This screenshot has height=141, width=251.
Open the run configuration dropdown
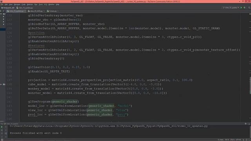231,8
